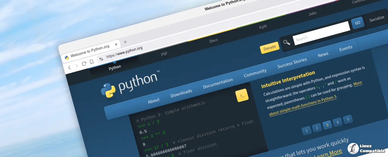
Task: Open the Socialize dropdown
Action: [x=377, y=19]
